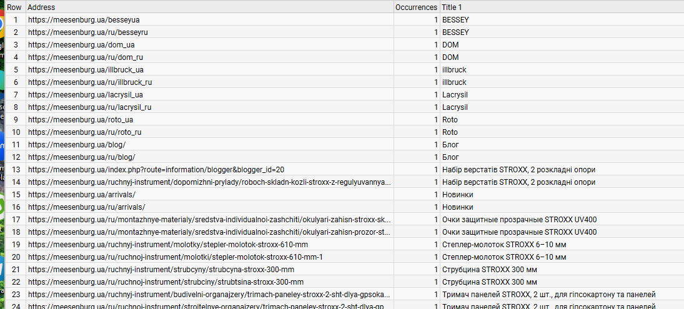Click the Блог title in row 12
The image size is (684, 309).
(x=450, y=157)
